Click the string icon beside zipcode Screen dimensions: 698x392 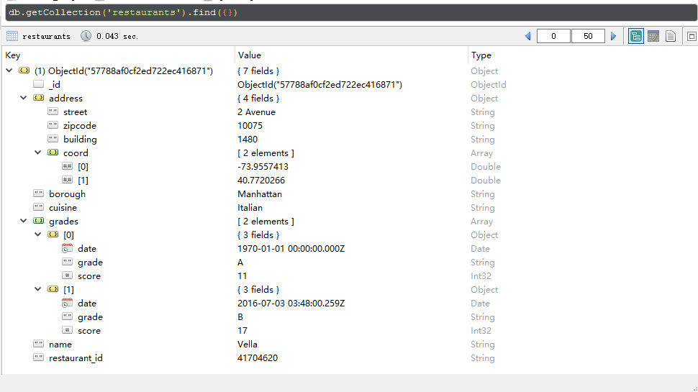click(x=53, y=125)
